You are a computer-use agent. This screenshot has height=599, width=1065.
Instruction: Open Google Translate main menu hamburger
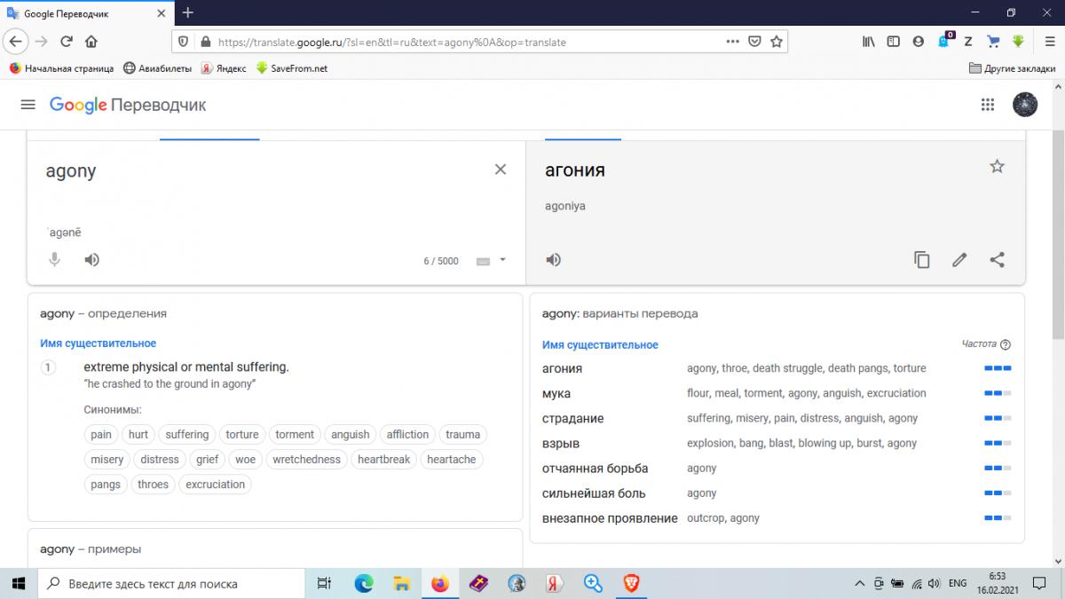[x=28, y=105]
